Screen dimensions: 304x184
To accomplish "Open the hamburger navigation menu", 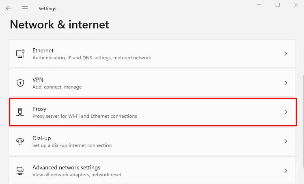I will [x=25, y=8].
